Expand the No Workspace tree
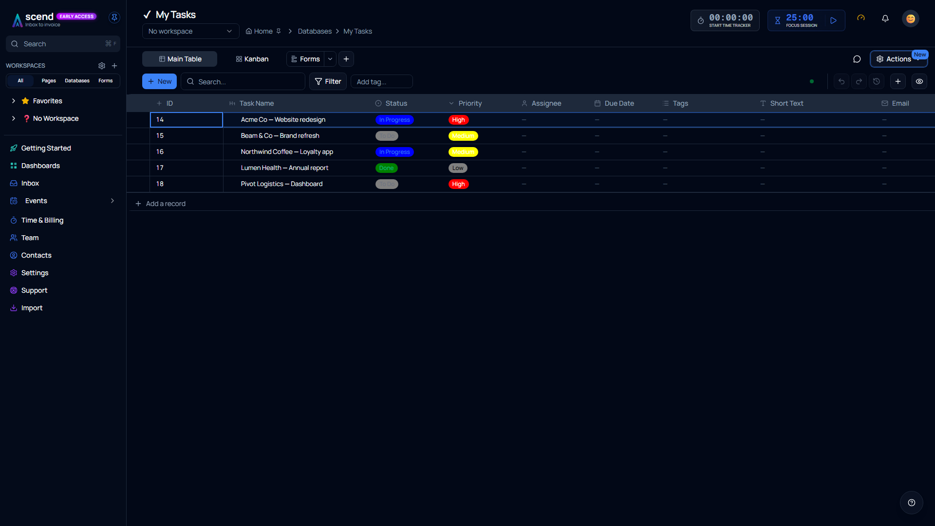This screenshot has height=526, width=935. (x=14, y=118)
